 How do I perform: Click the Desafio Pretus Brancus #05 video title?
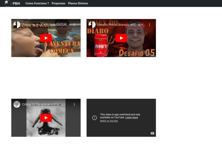(x=121, y=25)
